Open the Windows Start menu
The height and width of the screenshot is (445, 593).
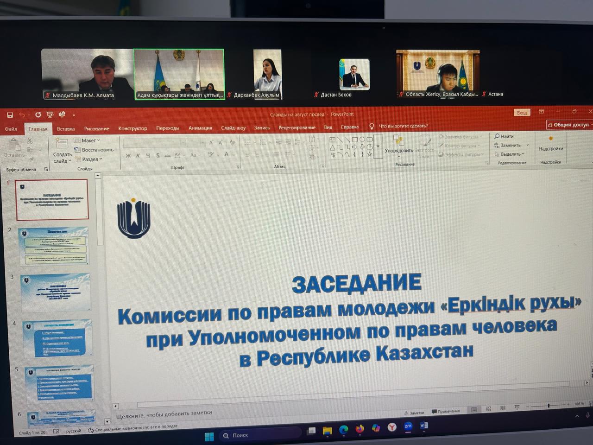(209, 437)
